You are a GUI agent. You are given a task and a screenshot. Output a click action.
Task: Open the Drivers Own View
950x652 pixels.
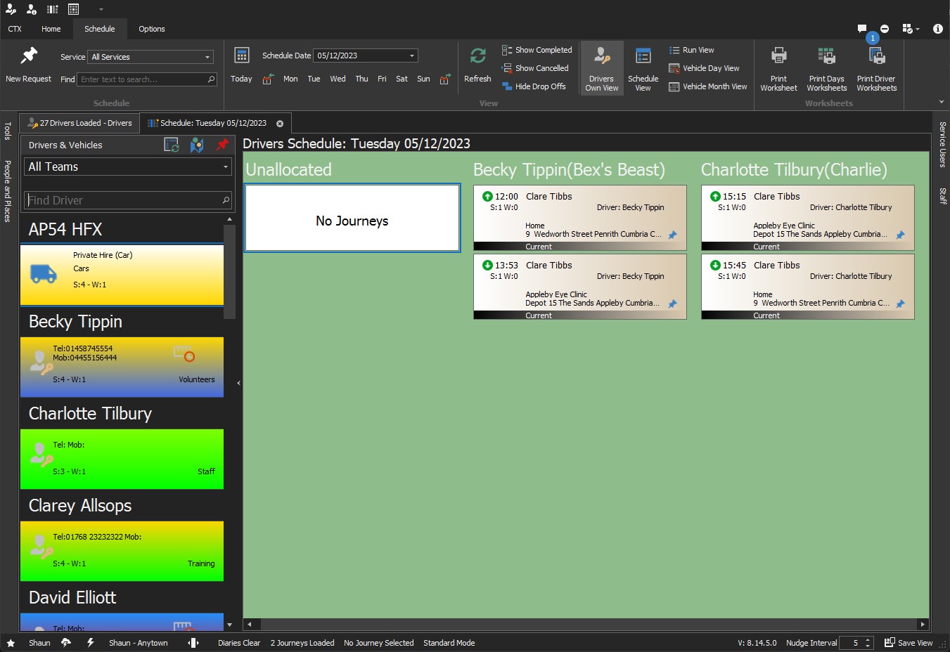click(x=602, y=68)
